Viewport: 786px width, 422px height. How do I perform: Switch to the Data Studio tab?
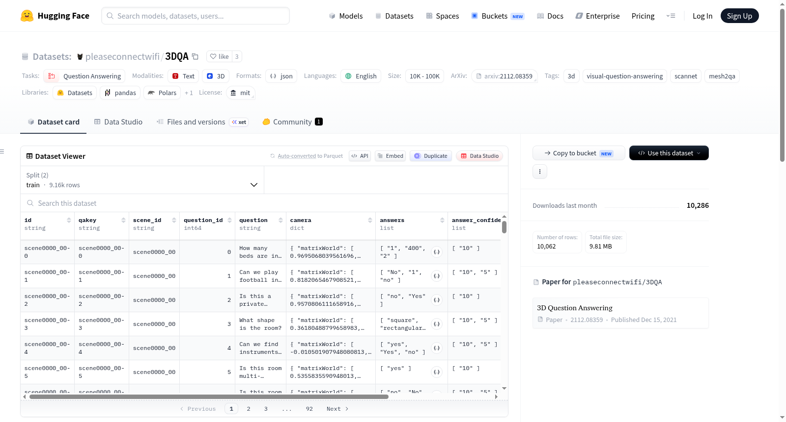pos(118,122)
